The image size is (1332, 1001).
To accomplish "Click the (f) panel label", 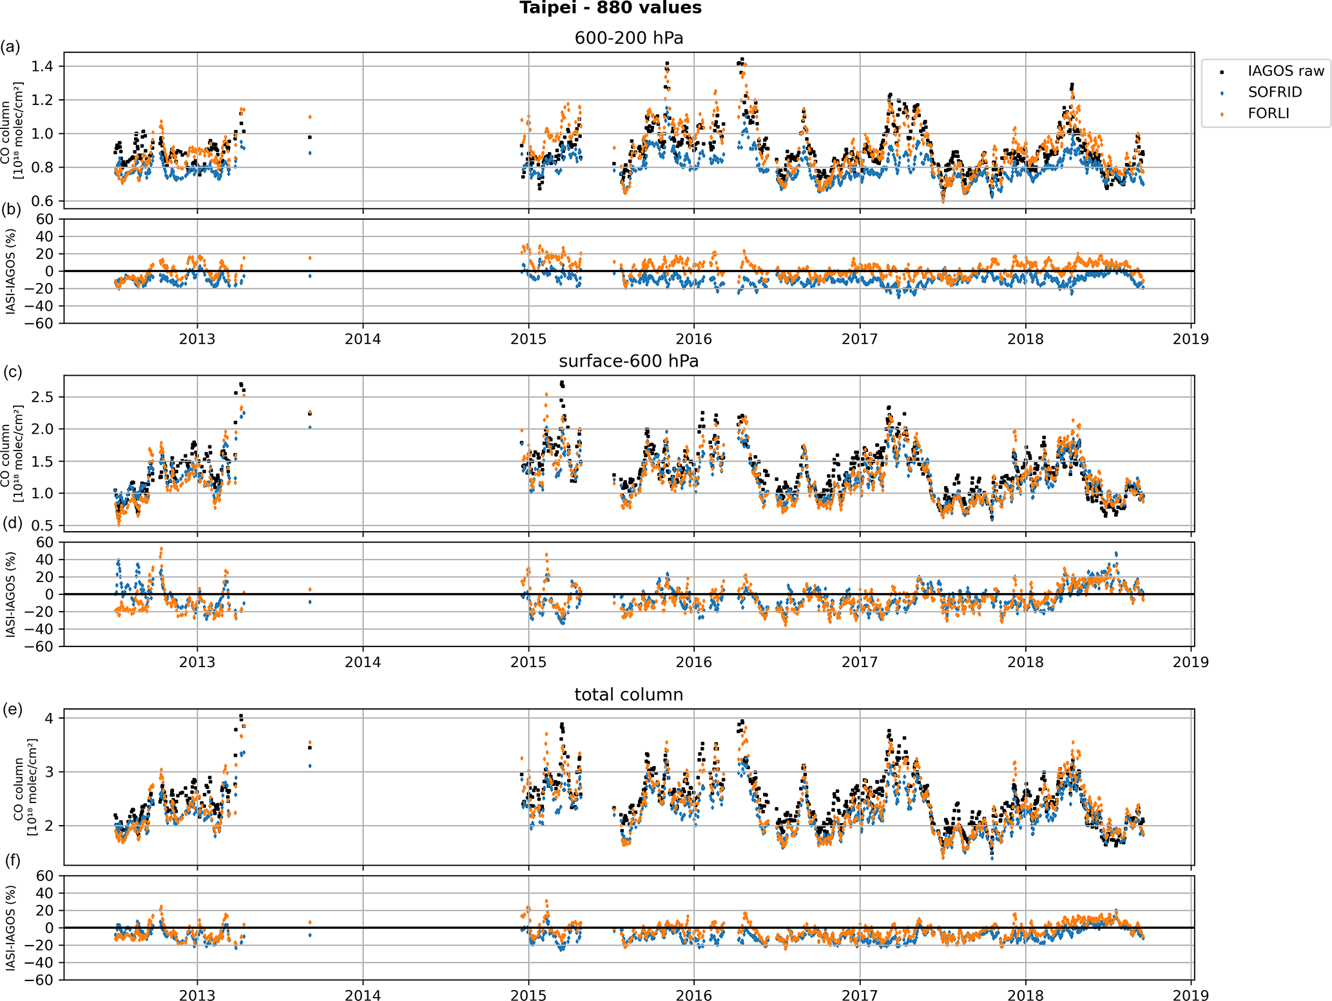I will tap(12, 860).
